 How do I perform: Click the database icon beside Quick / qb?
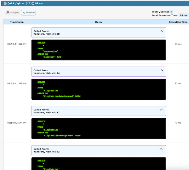point(5,3)
